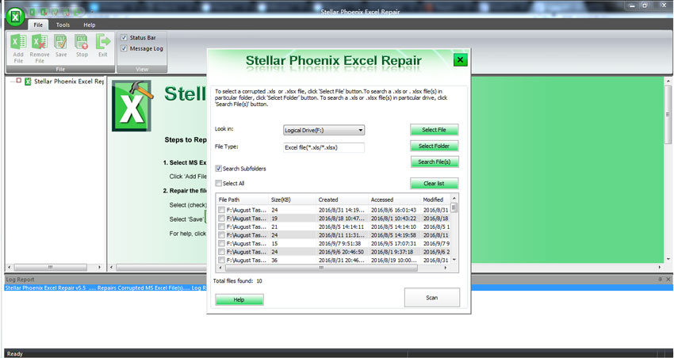Click the Select Folder button
The width and height of the screenshot is (674, 358).
434,146
